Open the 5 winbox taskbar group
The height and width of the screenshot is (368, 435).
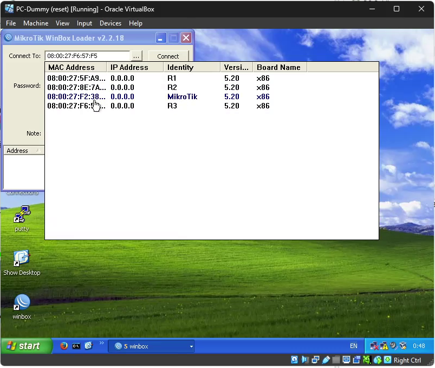(151, 346)
